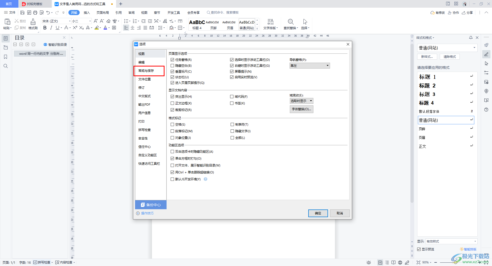This screenshot has width=492, height=266.
Task: Open the current style dropdown 普通(网站) in styles pane
Action: pyautogui.click(x=447, y=48)
